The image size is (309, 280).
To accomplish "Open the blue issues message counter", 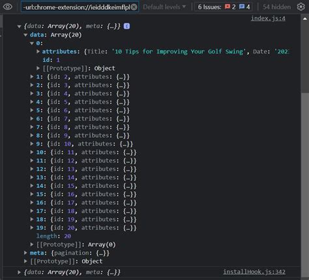I will [x=244, y=7].
